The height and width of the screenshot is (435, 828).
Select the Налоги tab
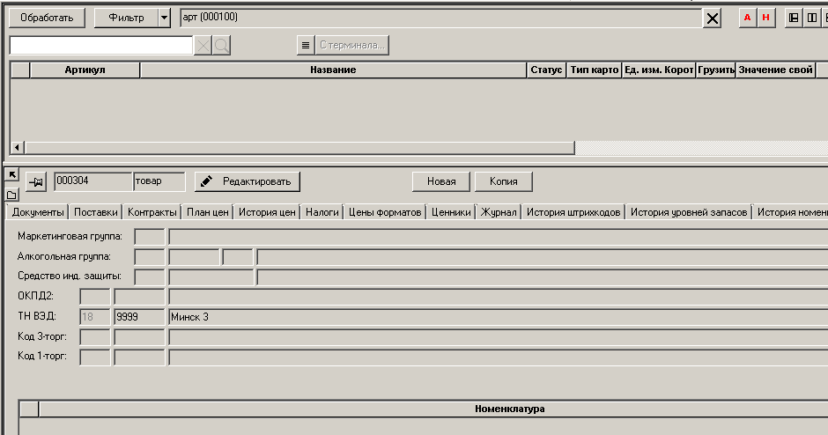(322, 212)
